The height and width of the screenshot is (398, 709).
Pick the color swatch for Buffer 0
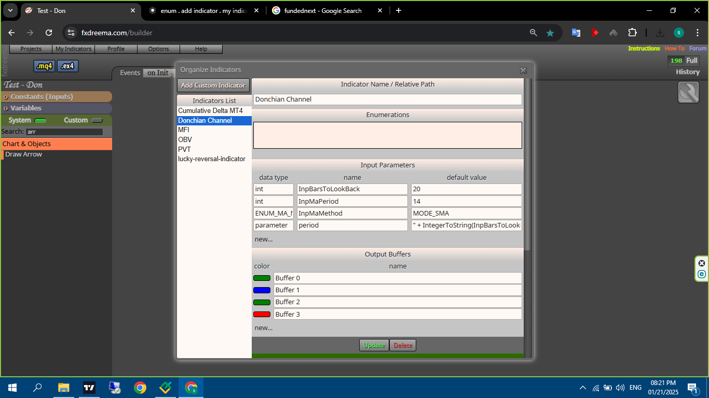pyautogui.click(x=262, y=278)
